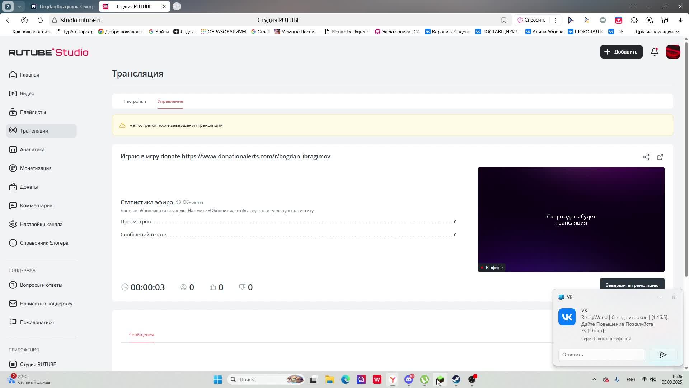Switch to the Настройки tab
The height and width of the screenshot is (388, 689).
pyautogui.click(x=135, y=101)
